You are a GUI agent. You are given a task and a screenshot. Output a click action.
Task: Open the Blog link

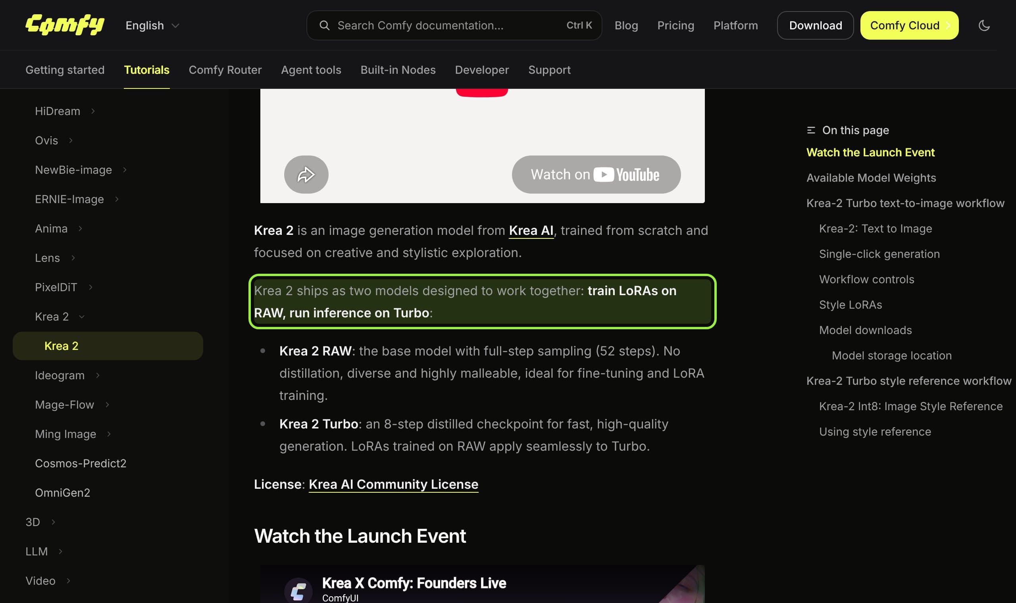[x=626, y=25]
